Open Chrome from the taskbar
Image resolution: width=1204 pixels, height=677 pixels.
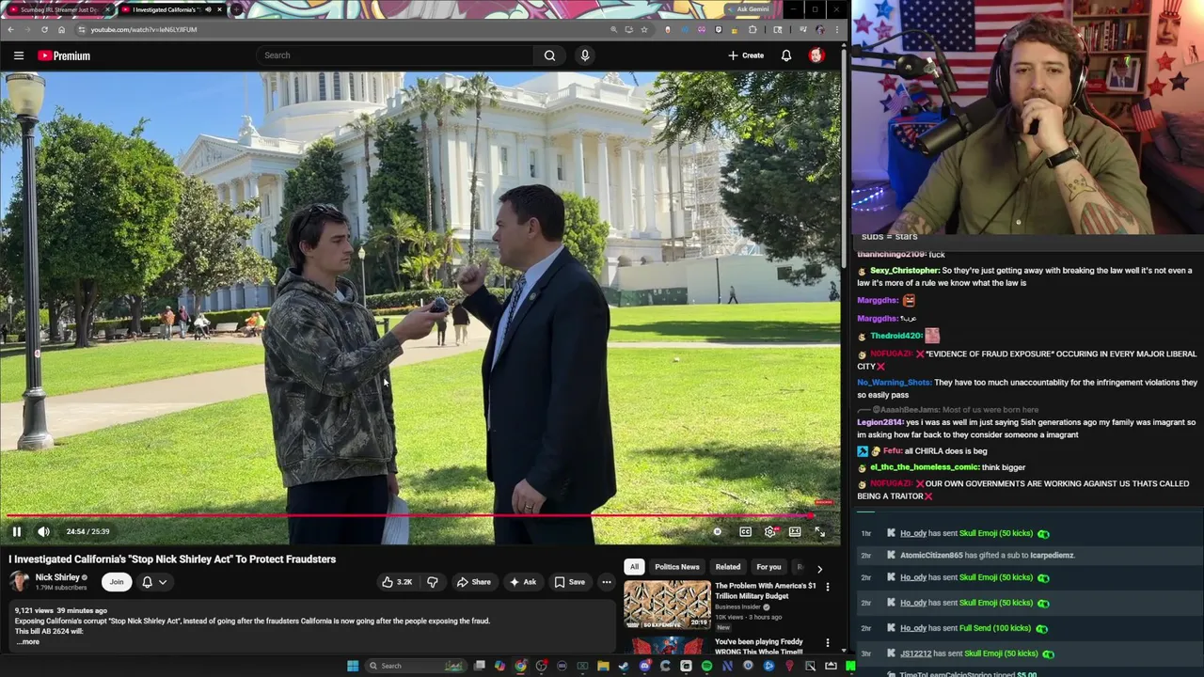point(520,666)
